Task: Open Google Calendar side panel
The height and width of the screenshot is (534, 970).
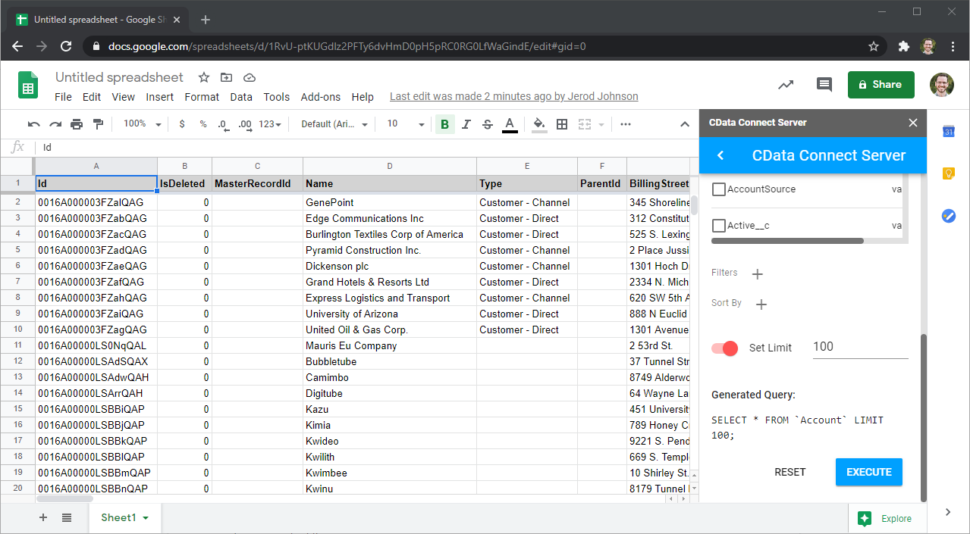Action: coord(948,131)
